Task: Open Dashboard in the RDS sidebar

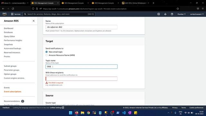Action: click(x=9, y=28)
